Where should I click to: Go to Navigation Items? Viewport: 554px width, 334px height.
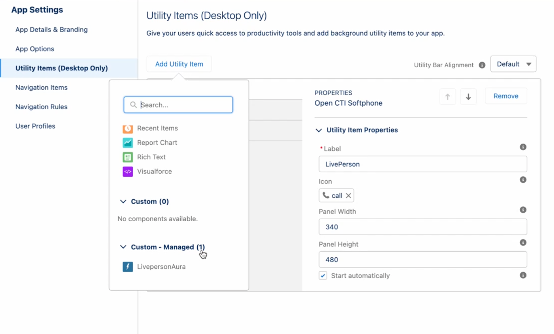tap(41, 87)
